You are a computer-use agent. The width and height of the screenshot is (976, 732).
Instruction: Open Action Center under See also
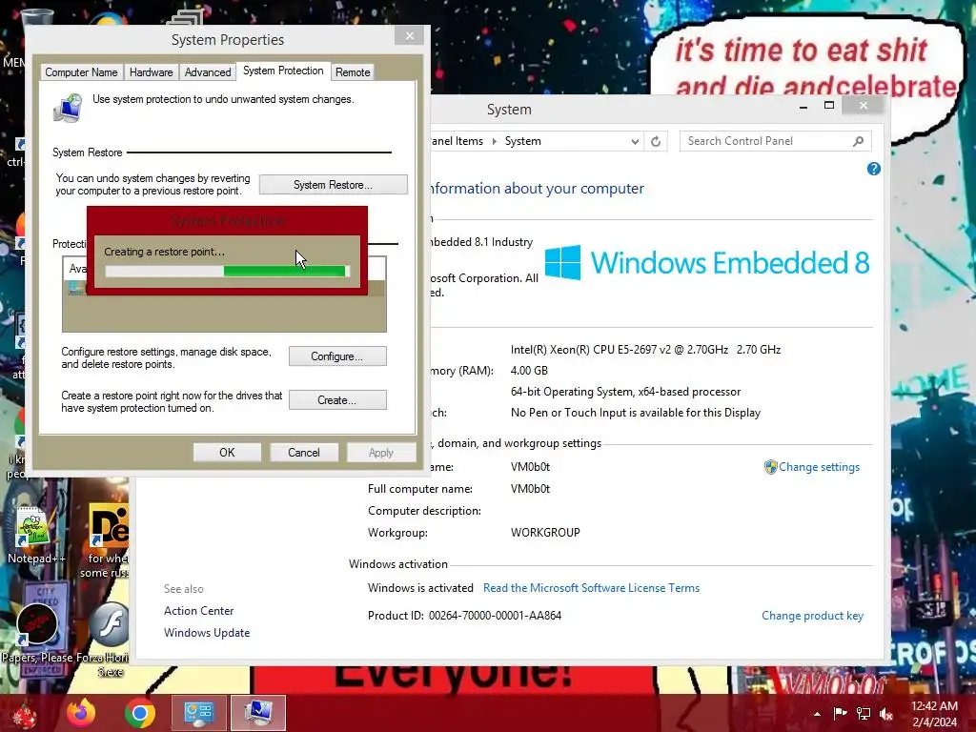click(198, 611)
